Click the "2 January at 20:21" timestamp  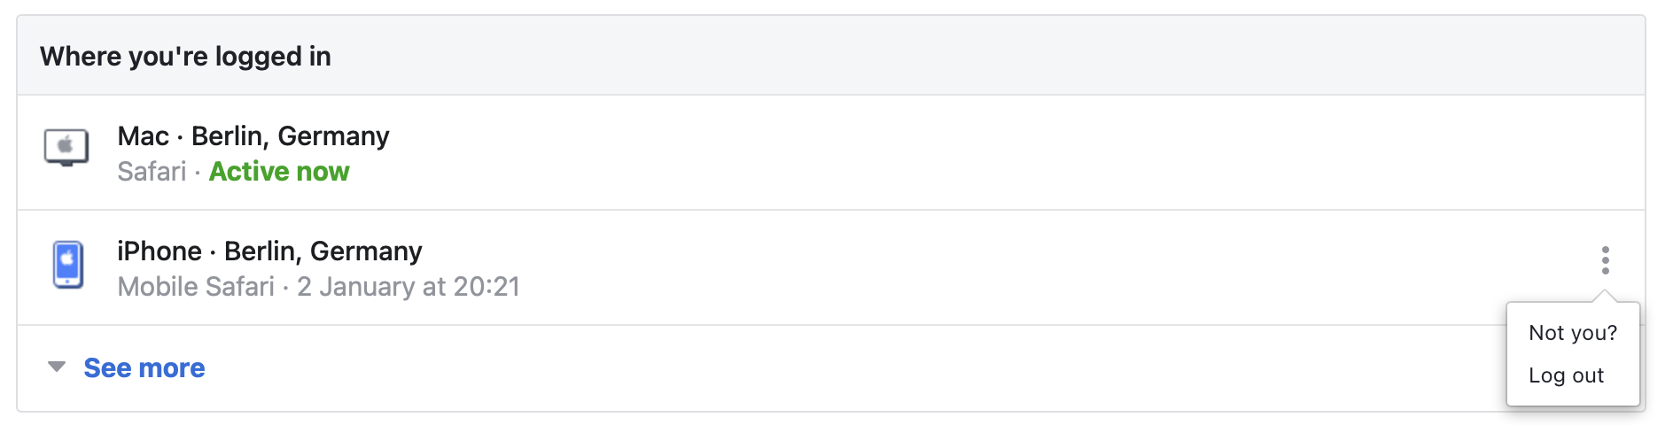(x=408, y=287)
